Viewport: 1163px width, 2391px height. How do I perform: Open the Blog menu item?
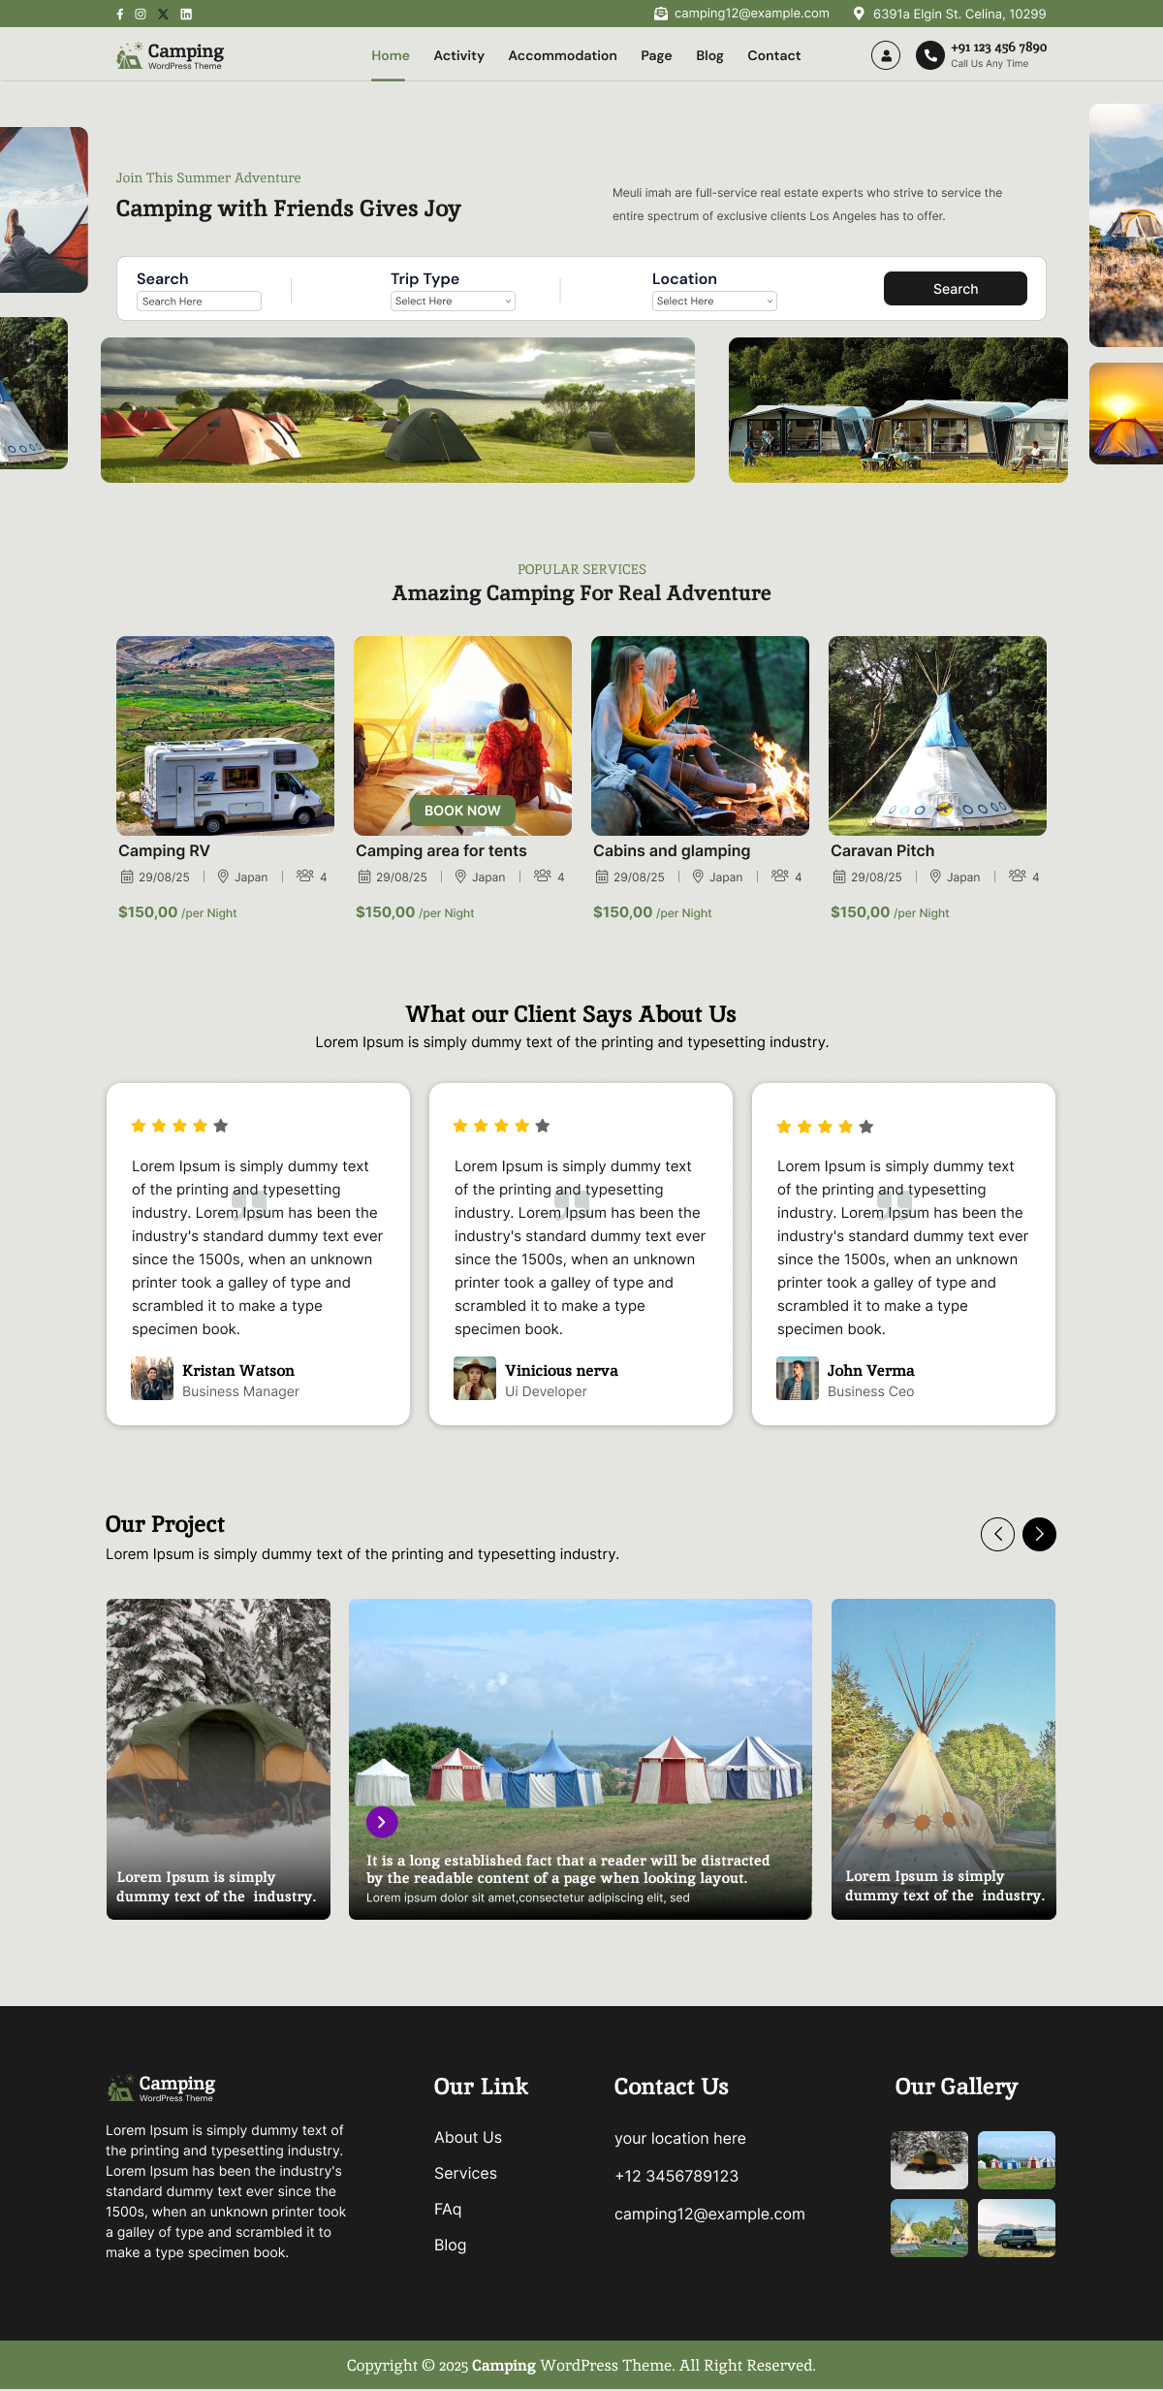[x=709, y=56]
